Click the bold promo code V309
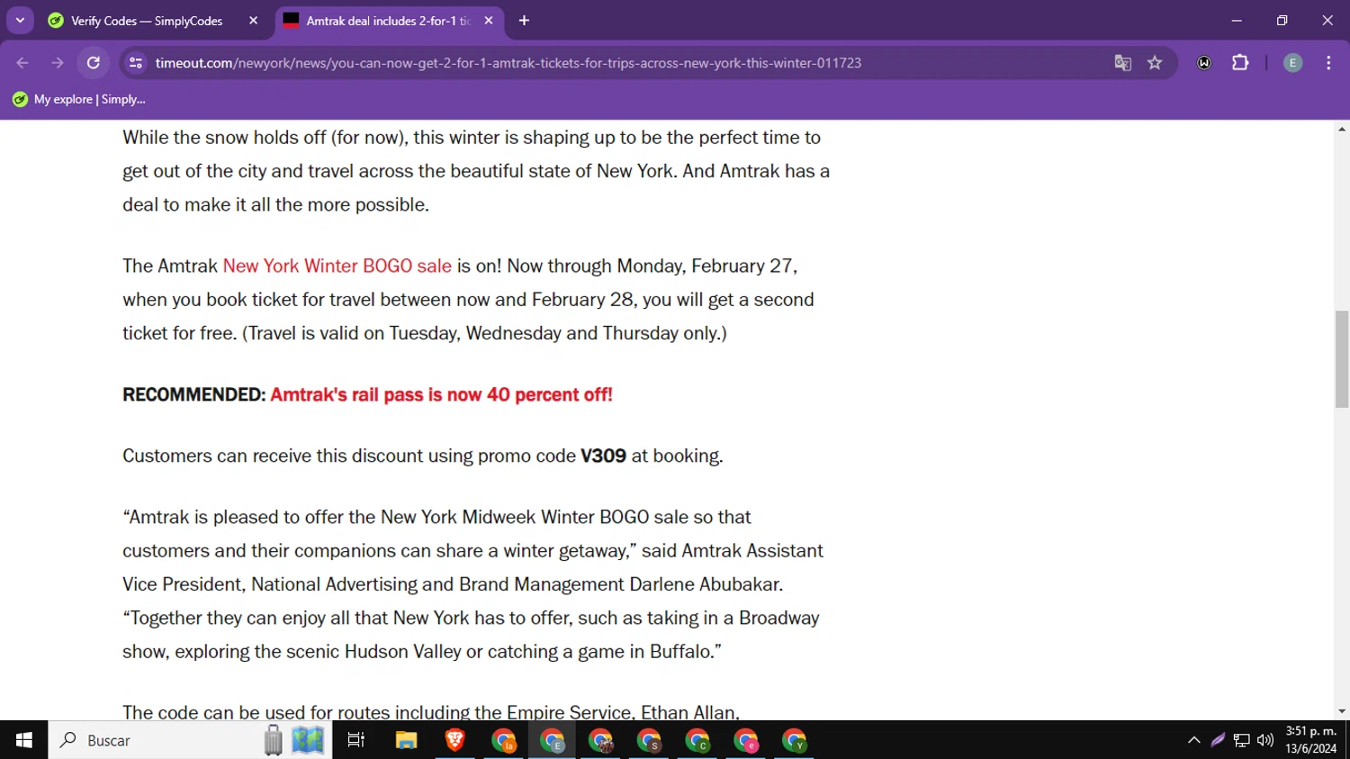 pos(603,456)
